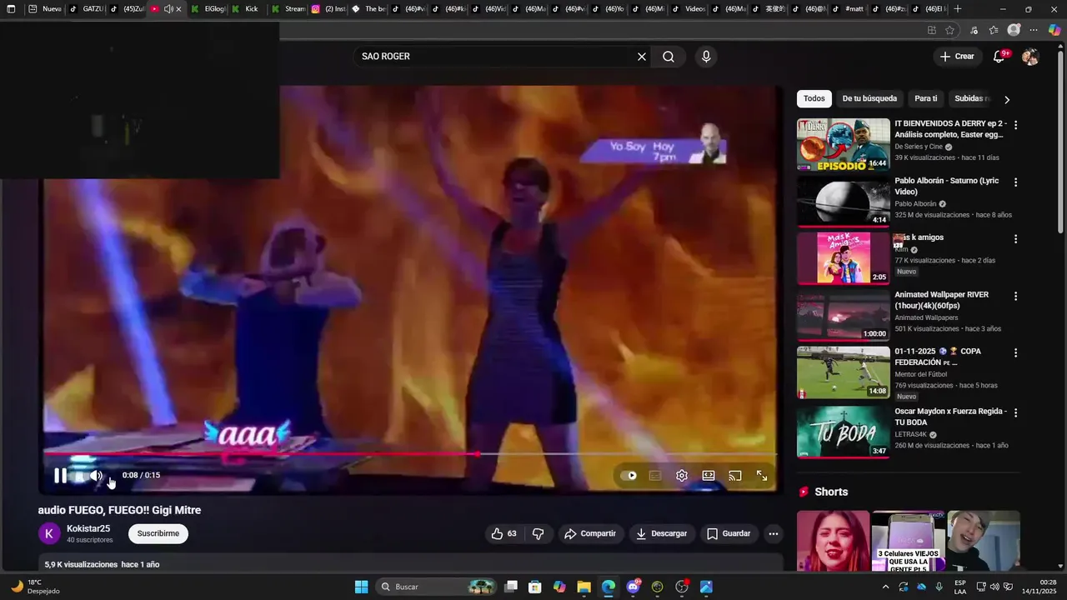Select the Todos filter chip
Screen dimensions: 1067x600
814,98
